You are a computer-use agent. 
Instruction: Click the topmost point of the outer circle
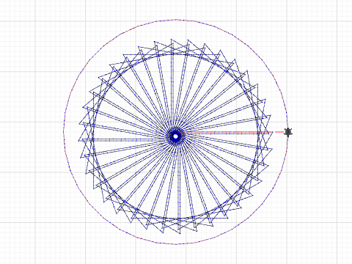tap(176, 20)
